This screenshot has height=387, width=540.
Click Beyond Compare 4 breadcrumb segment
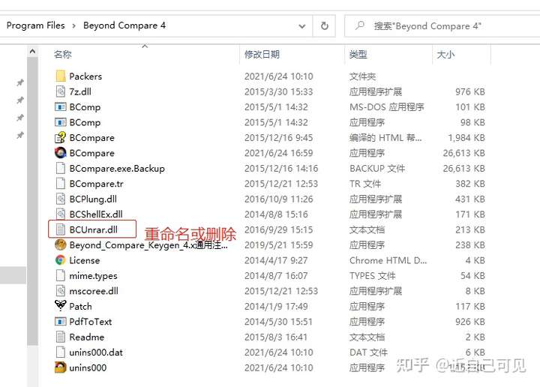click(x=124, y=25)
